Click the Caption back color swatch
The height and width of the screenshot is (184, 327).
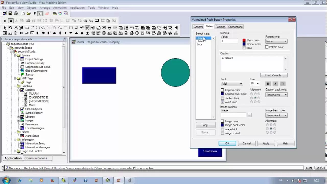pos(222,94)
